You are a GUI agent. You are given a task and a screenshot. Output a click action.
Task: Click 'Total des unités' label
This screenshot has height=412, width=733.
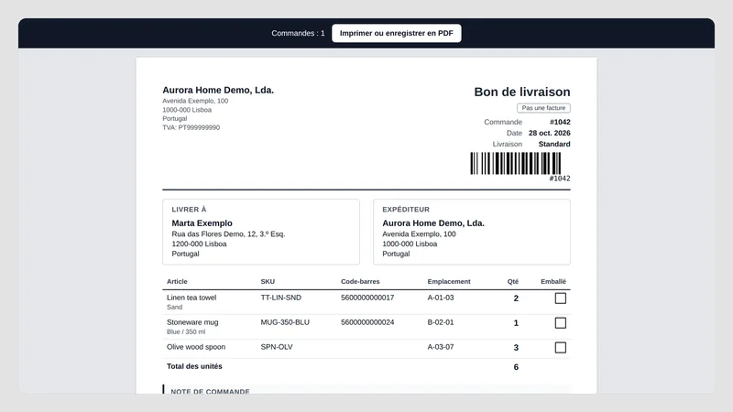coord(194,366)
